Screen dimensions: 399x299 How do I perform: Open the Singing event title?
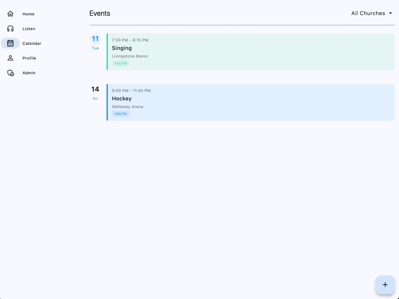pos(122,48)
